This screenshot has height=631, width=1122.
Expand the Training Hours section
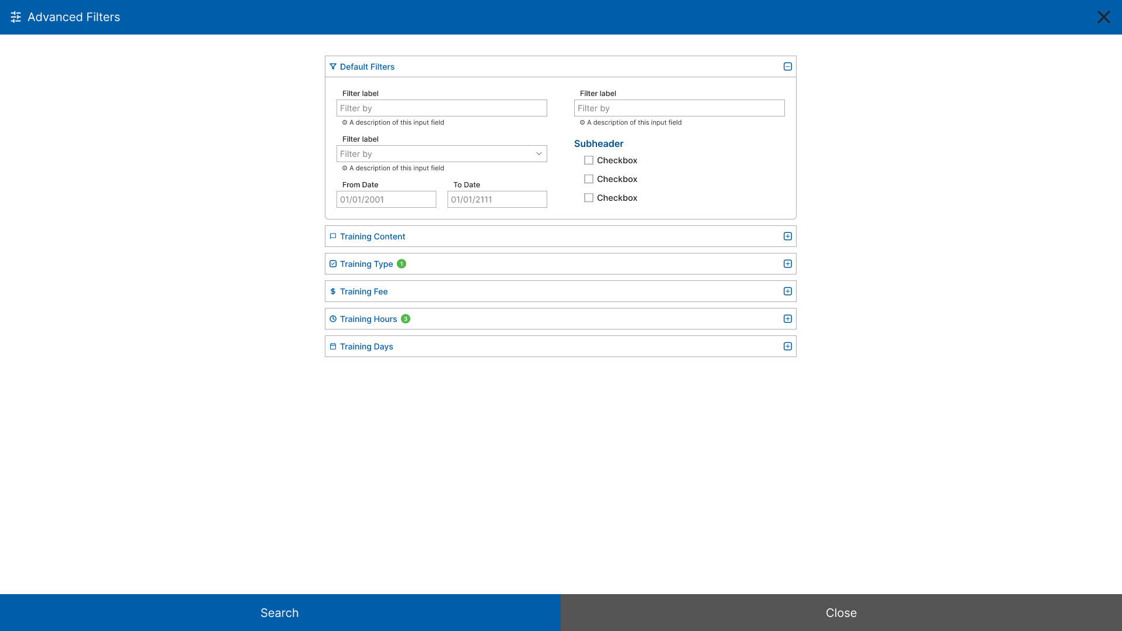coord(787,318)
